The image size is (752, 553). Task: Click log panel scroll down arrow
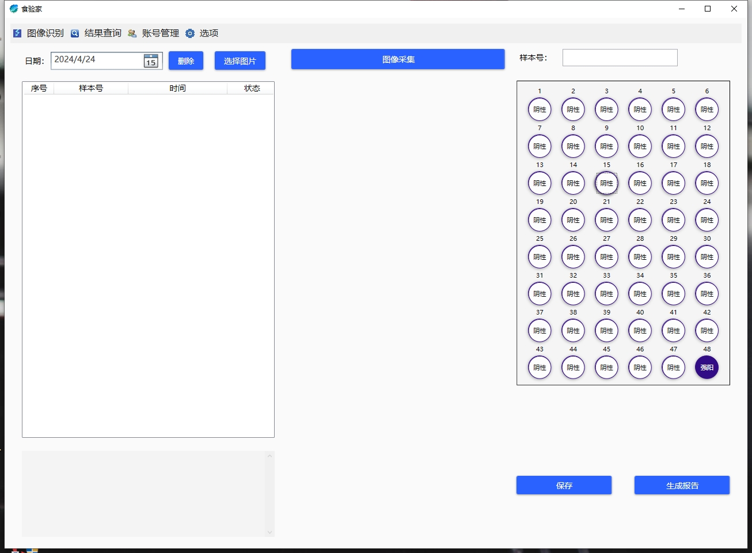(269, 532)
